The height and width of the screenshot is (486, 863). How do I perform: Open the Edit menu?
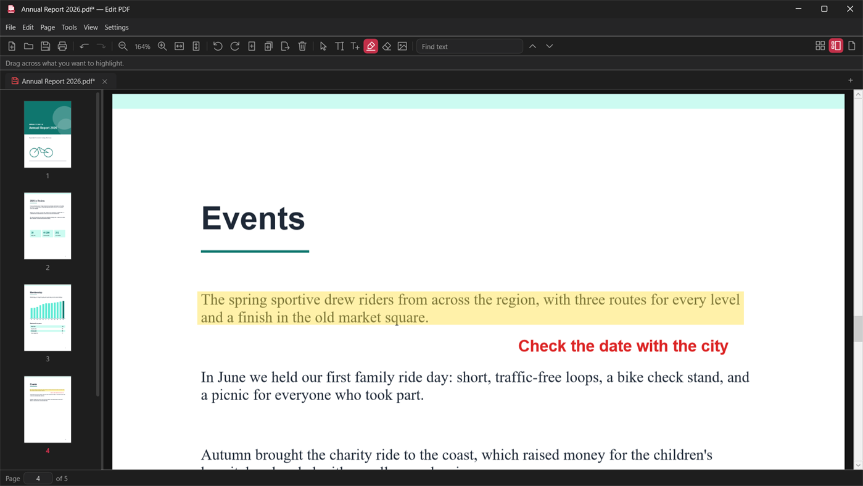pos(28,27)
